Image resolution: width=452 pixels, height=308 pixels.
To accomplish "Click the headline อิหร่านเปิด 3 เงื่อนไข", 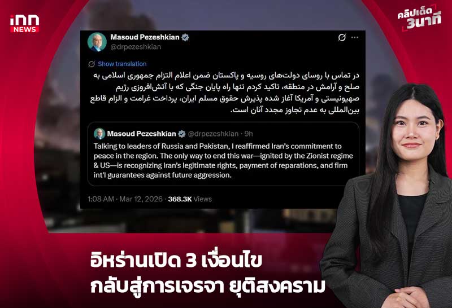I will tap(176, 260).
